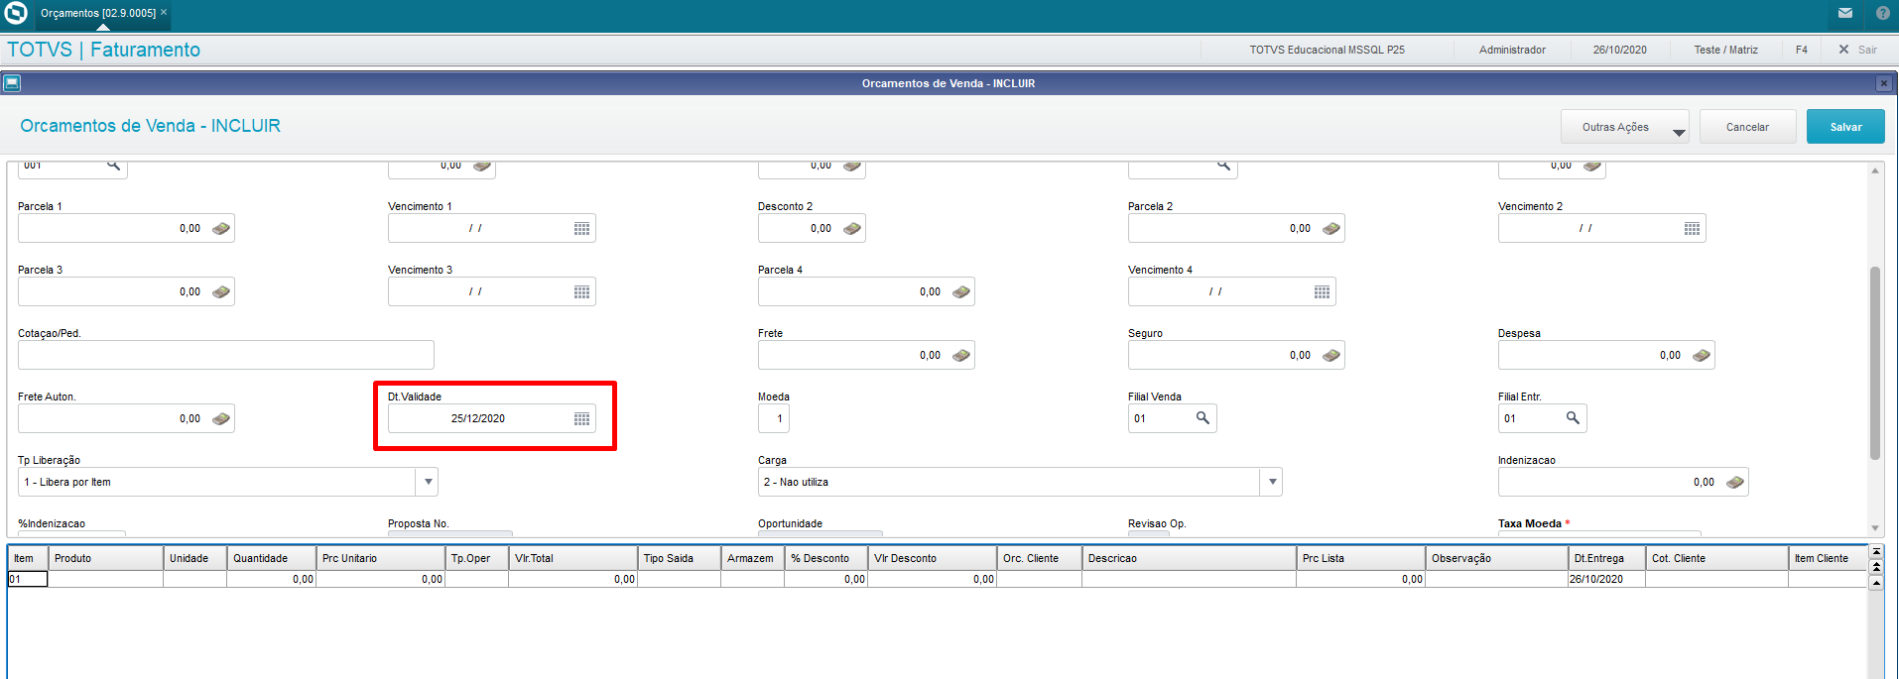Image resolution: width=1899 pixels, height=679 pixels.
Task: Click the Indenizacao calculator icon
Action: [1734, 483]
